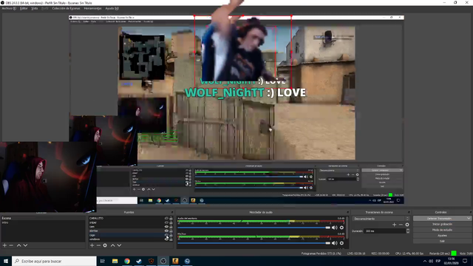
Task: Open the Windows Start menu
Action: (x=6, y=261)
